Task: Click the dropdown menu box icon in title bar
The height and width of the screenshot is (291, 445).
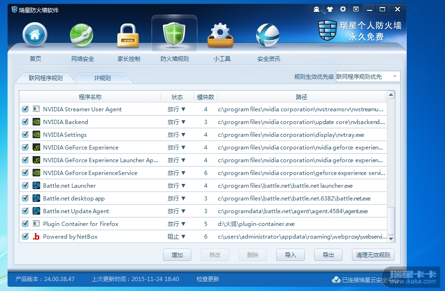Action: tap(356, 9)
